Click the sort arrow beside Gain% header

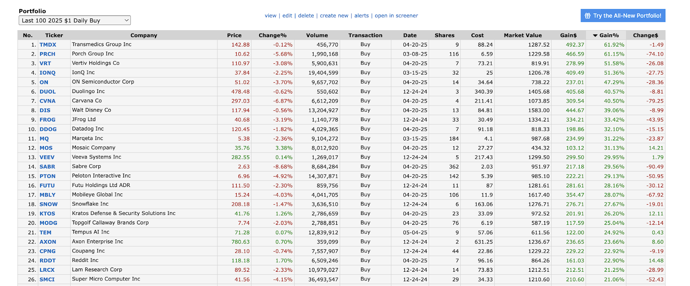(595, 35)
